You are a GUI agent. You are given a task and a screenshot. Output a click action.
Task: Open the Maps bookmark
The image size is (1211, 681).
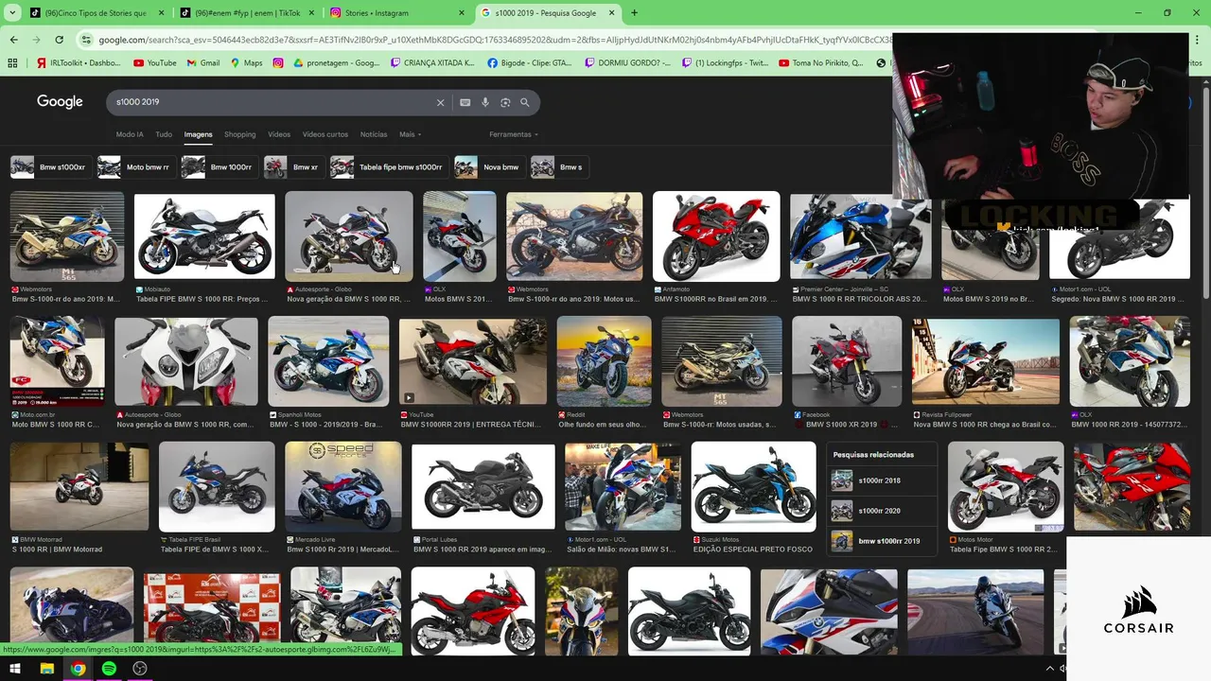(246, 62)
